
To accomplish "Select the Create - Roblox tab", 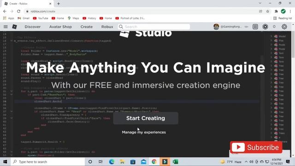I will click(28, 4).
